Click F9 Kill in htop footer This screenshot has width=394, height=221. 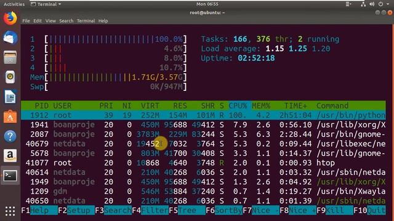(x=335, y=210)
